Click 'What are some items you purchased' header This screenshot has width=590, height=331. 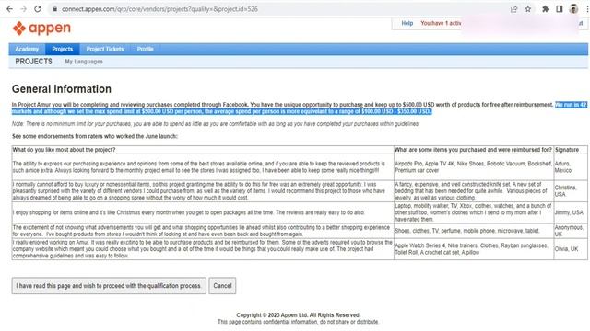(x=473, y=150)
